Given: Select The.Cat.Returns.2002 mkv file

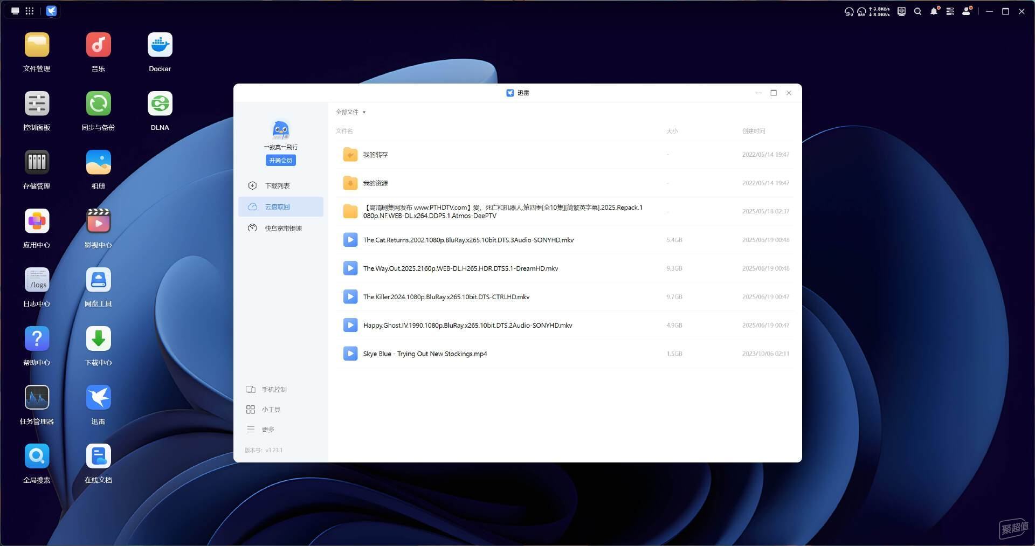Looking at the screenshot, I should (x=565, y=240).
